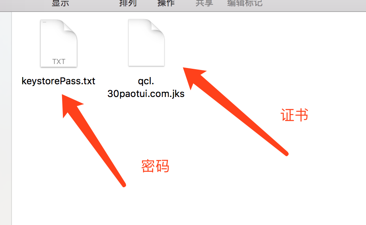Open the 显示 view toolbar item

60,3
